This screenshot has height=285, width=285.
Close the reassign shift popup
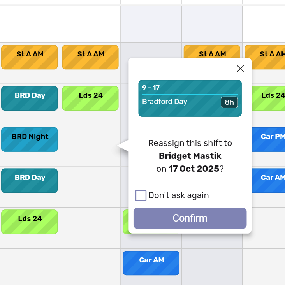(x=240, y=69)
